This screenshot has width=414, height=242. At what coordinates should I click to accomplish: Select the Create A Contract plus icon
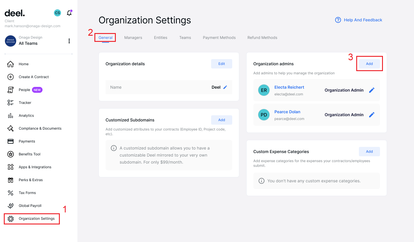11,77
